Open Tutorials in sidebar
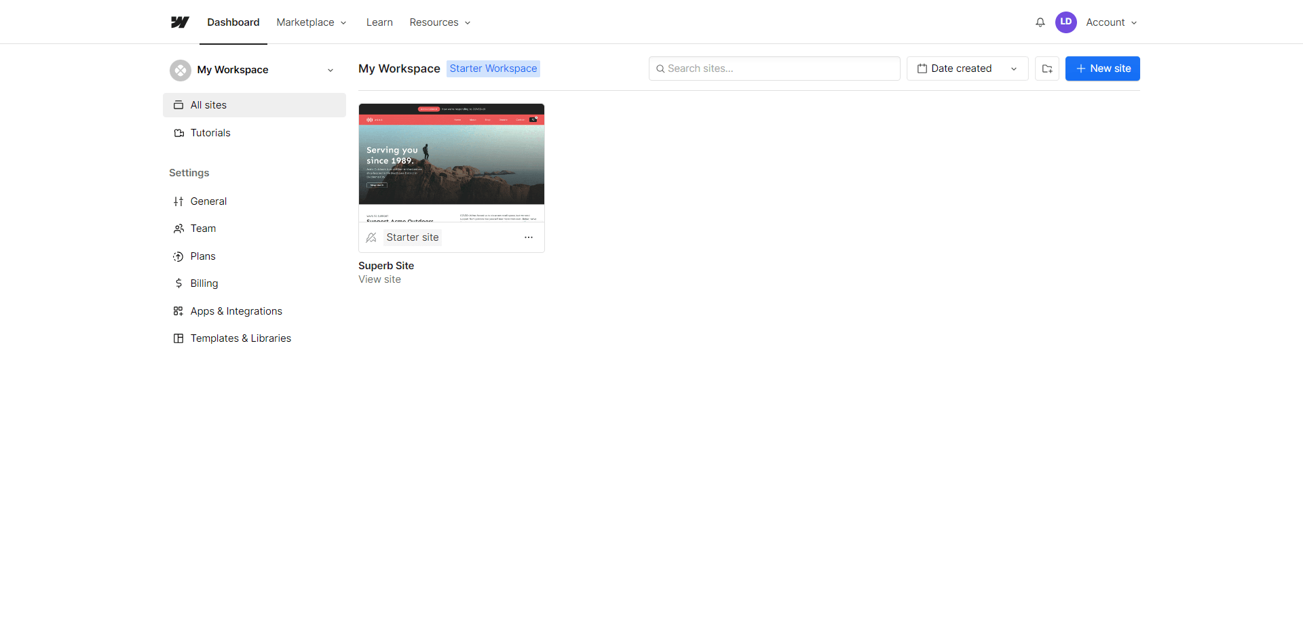This screenshot has width=1303, height=632. [254, 133]
